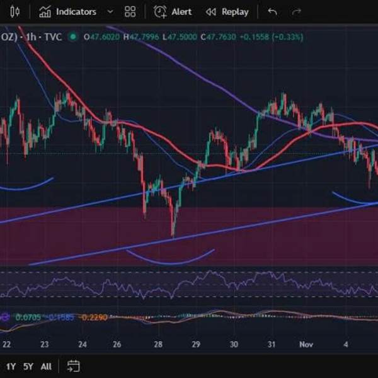Image resolution: width=378 pixels, height=378 pixels.
Task: Click the low value L47.5000
Action: [x=180, y=37]
